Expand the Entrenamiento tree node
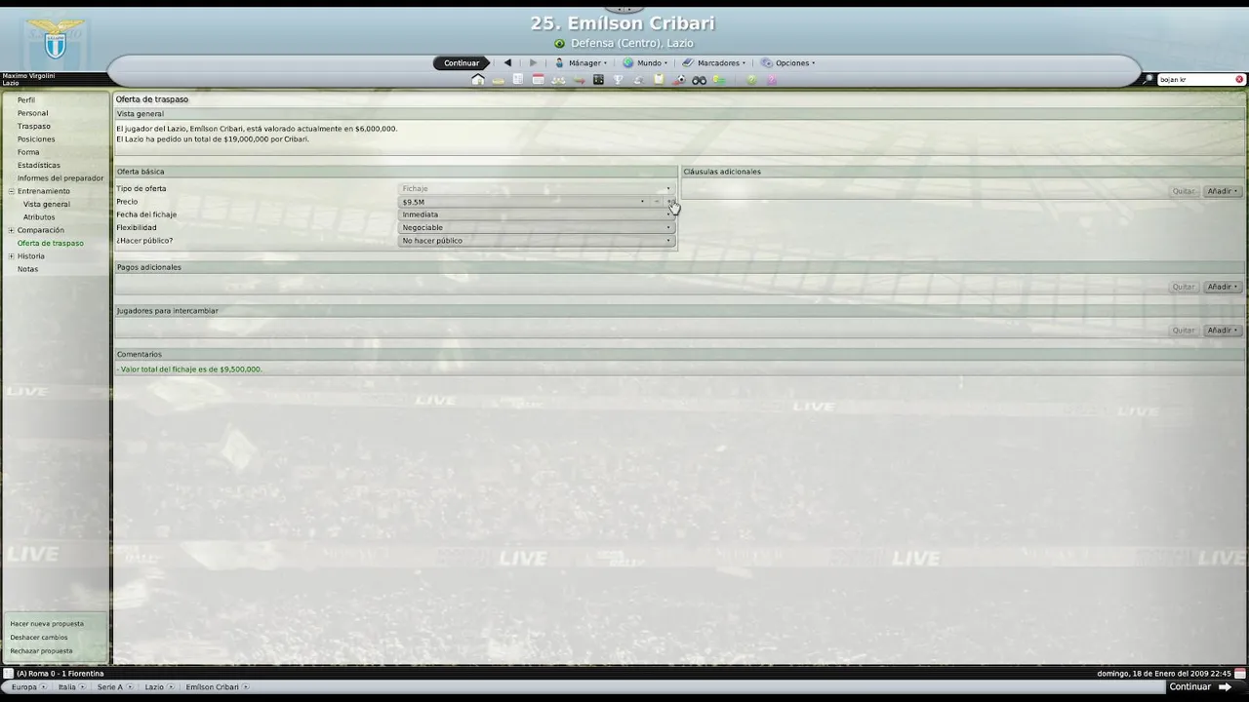This screenshot has height=702, width=1249. click(11, 191)
